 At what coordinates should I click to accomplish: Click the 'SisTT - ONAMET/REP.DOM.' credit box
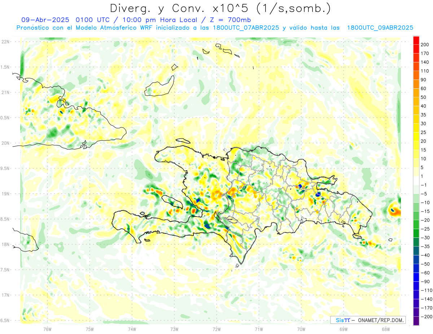tap(368, 320)
